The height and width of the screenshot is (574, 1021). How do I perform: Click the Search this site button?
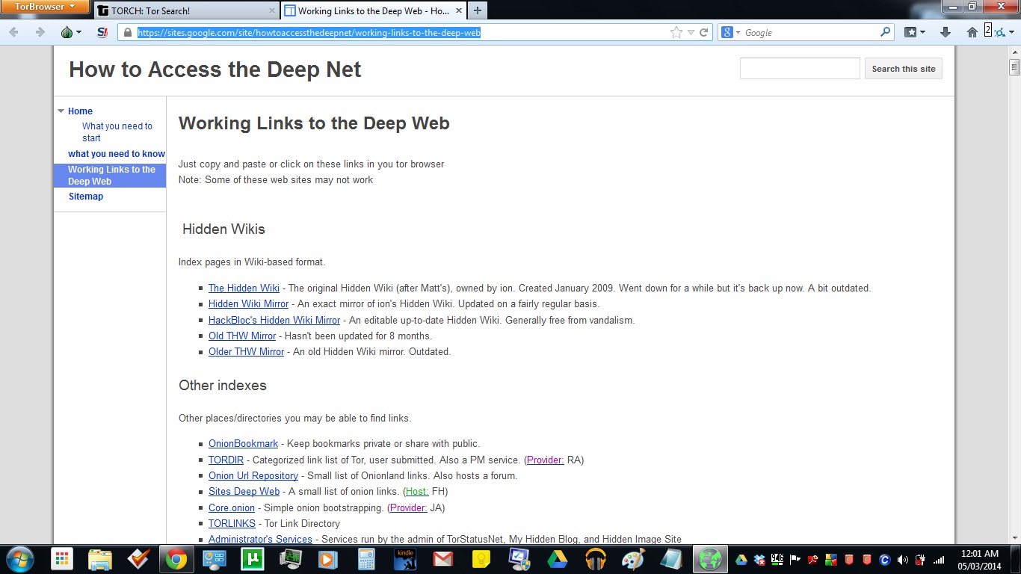904,69
